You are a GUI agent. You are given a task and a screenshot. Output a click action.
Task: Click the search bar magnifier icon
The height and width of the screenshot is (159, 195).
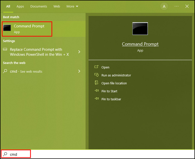click(x=5, y=154)
